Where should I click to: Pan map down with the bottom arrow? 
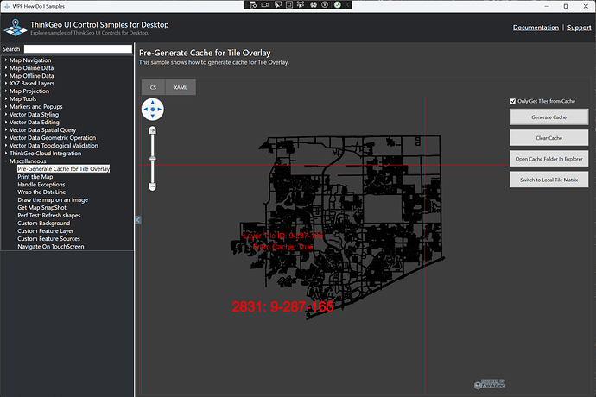(x=152, y=117)
